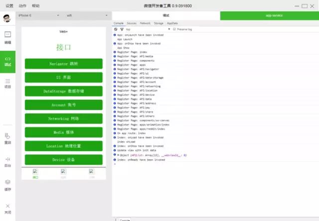Click the 'Register Page: API/account' log line
Image resolution: width=319 pixels, height=221 pixels.
(x=137, y=82)
